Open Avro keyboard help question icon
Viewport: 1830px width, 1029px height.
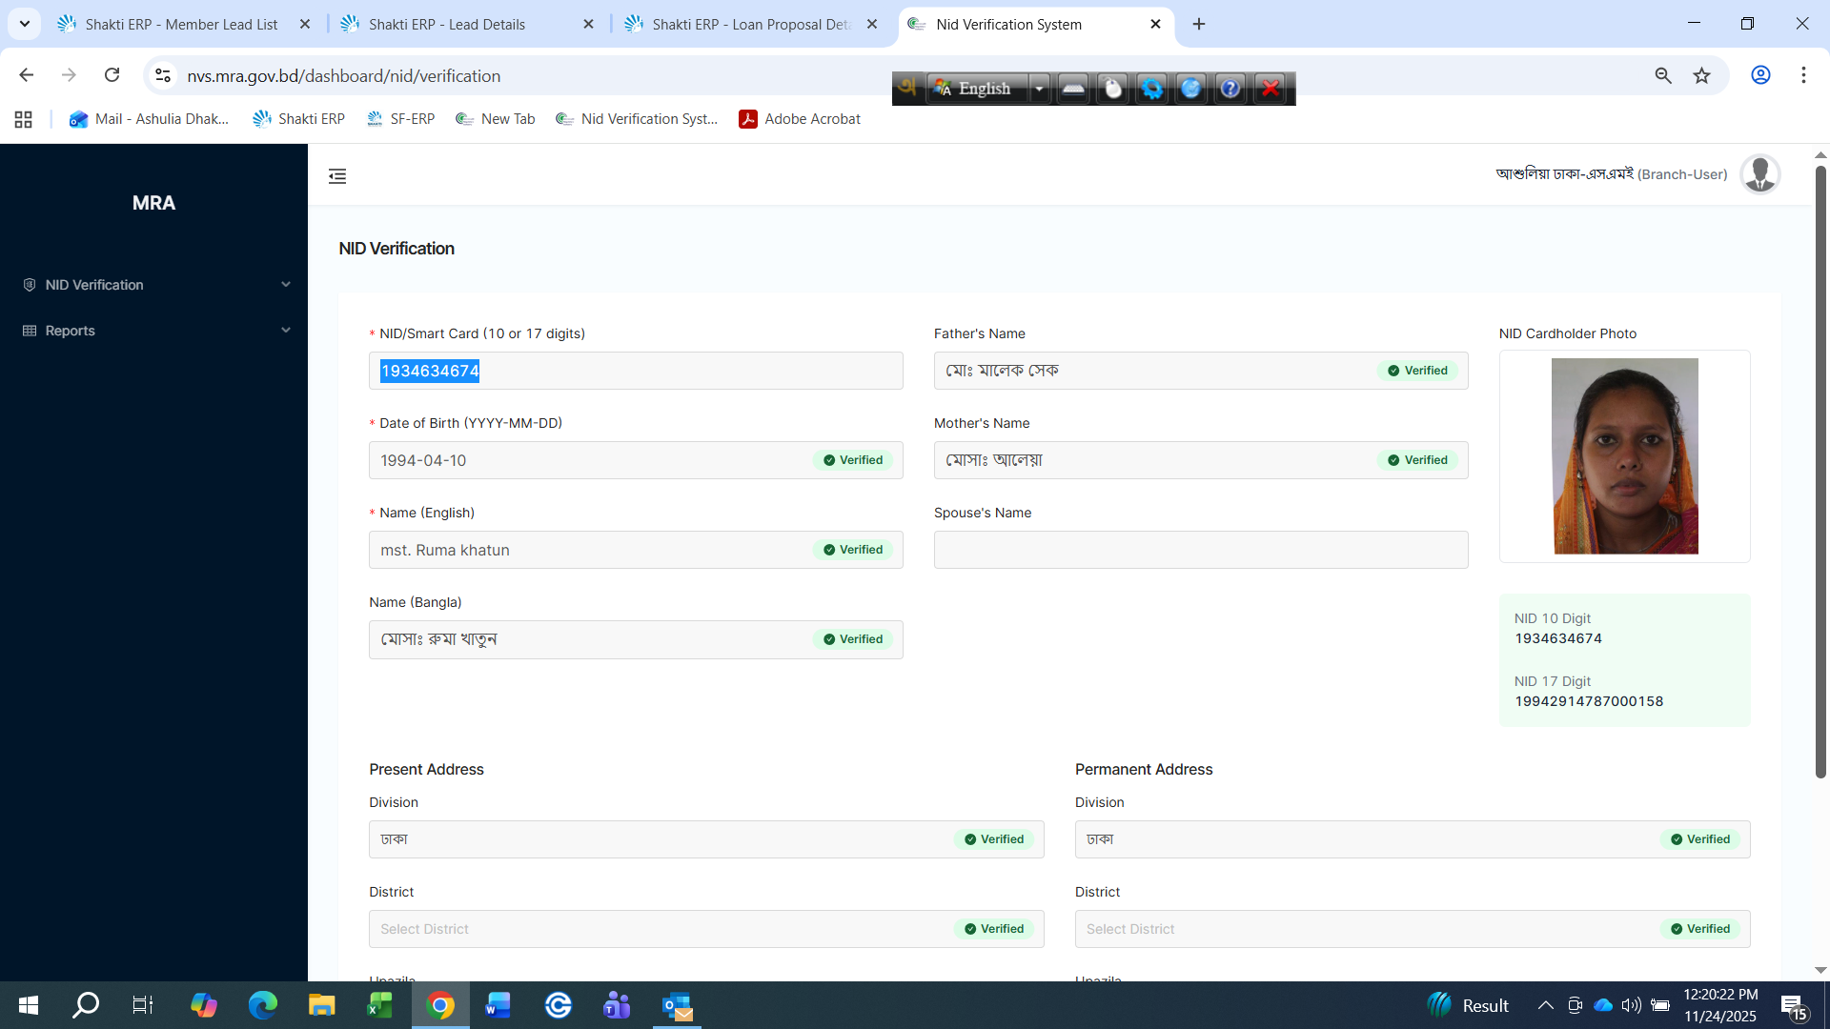[x=1230, y=89]
